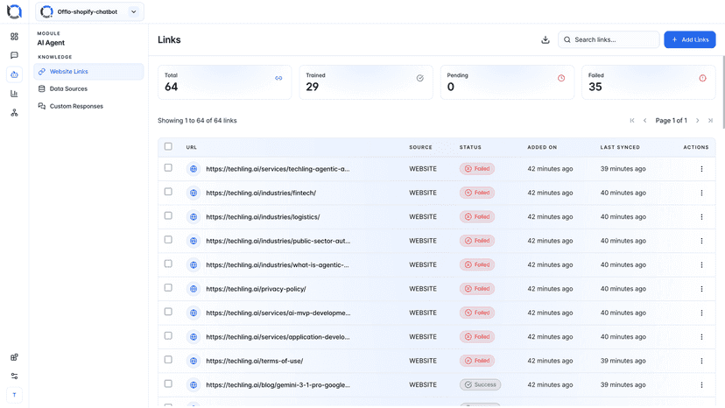Open the analytics bar chart sidebar icon
This screenshot has width=725, height=408.
tap(14, 94)
